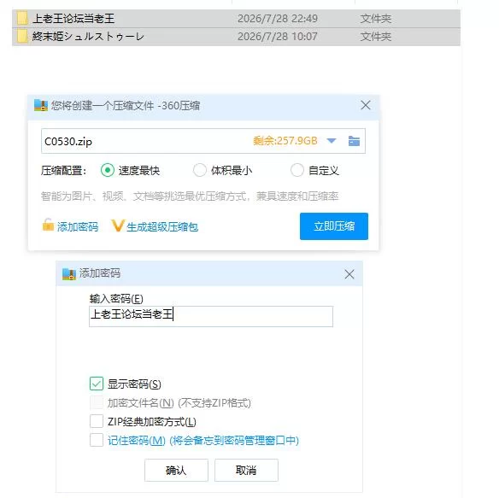Viewport: 499px width, 498px height.
Task: Select the 自定义 radio option
Action: click(297, 170)
